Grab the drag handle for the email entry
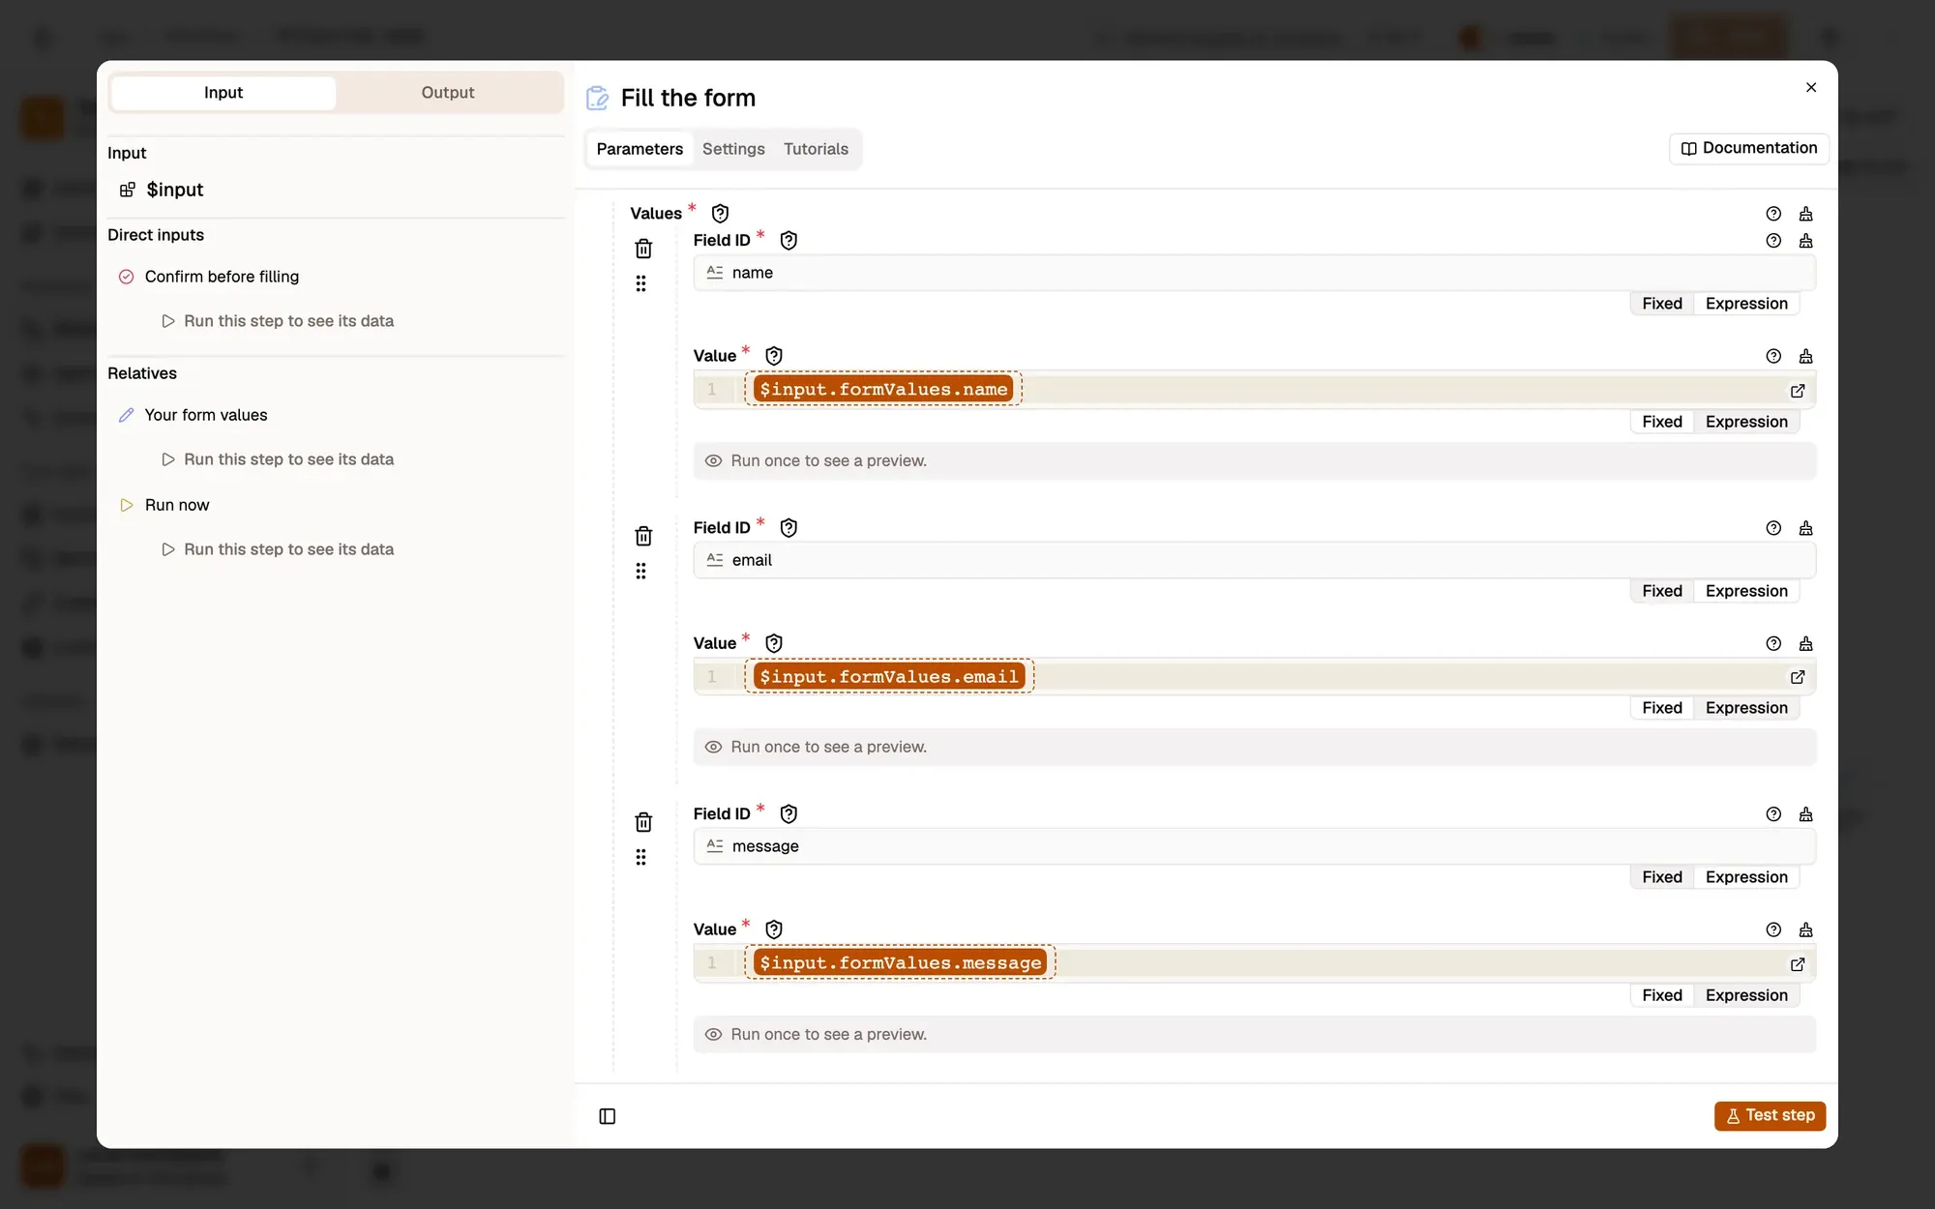The height and width of the screenshot is (1209, 1935). pyautogui.click(x=640, y=571)
